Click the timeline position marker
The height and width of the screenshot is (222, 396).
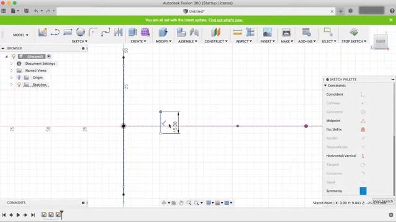(x=61, y=215)
